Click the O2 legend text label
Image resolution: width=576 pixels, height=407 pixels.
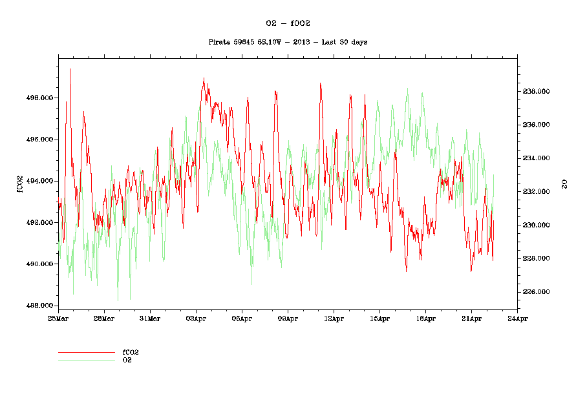tap(127, 360)
